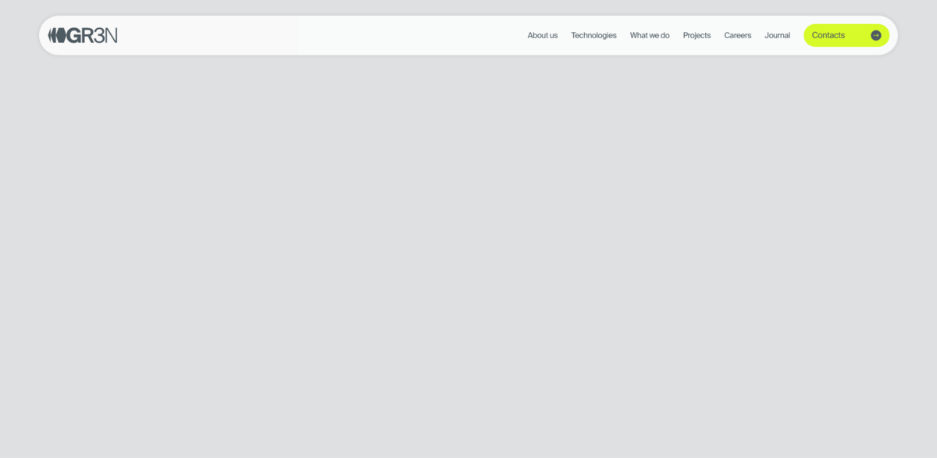This screenshot has width=937, height=458.
Task: Open the Journal link
Action: [777, 35]
